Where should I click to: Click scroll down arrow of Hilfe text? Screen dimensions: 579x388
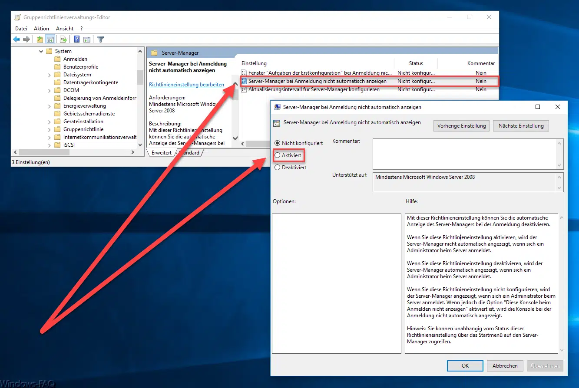[x=561, y=350]
